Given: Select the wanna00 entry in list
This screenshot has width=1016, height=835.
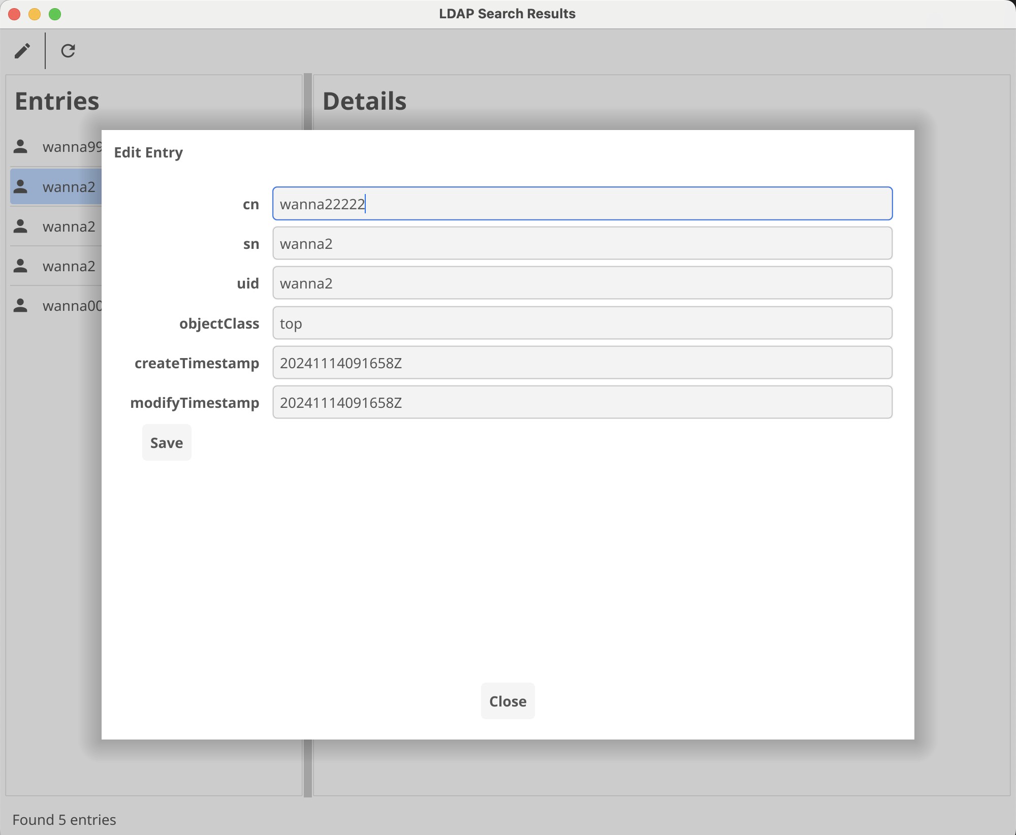Looking at the screenshot, I should (x=71, y=306).
